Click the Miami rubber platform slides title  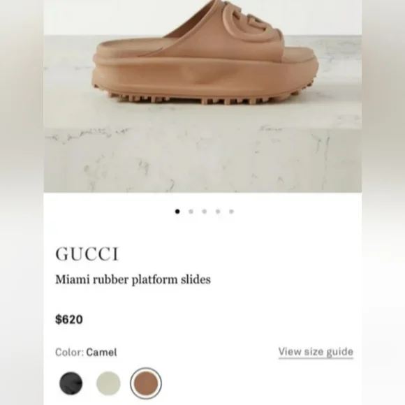coord(133,279)
